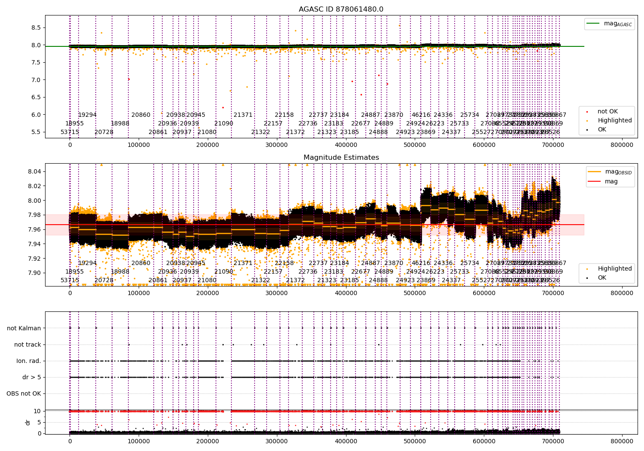Click the 6.5 y-axis tick label

pyautogui.click(x=36, y=97)
